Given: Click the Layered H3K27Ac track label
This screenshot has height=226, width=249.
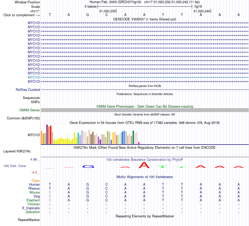Looking at the screenshot, I should click(x=17, y=151).
